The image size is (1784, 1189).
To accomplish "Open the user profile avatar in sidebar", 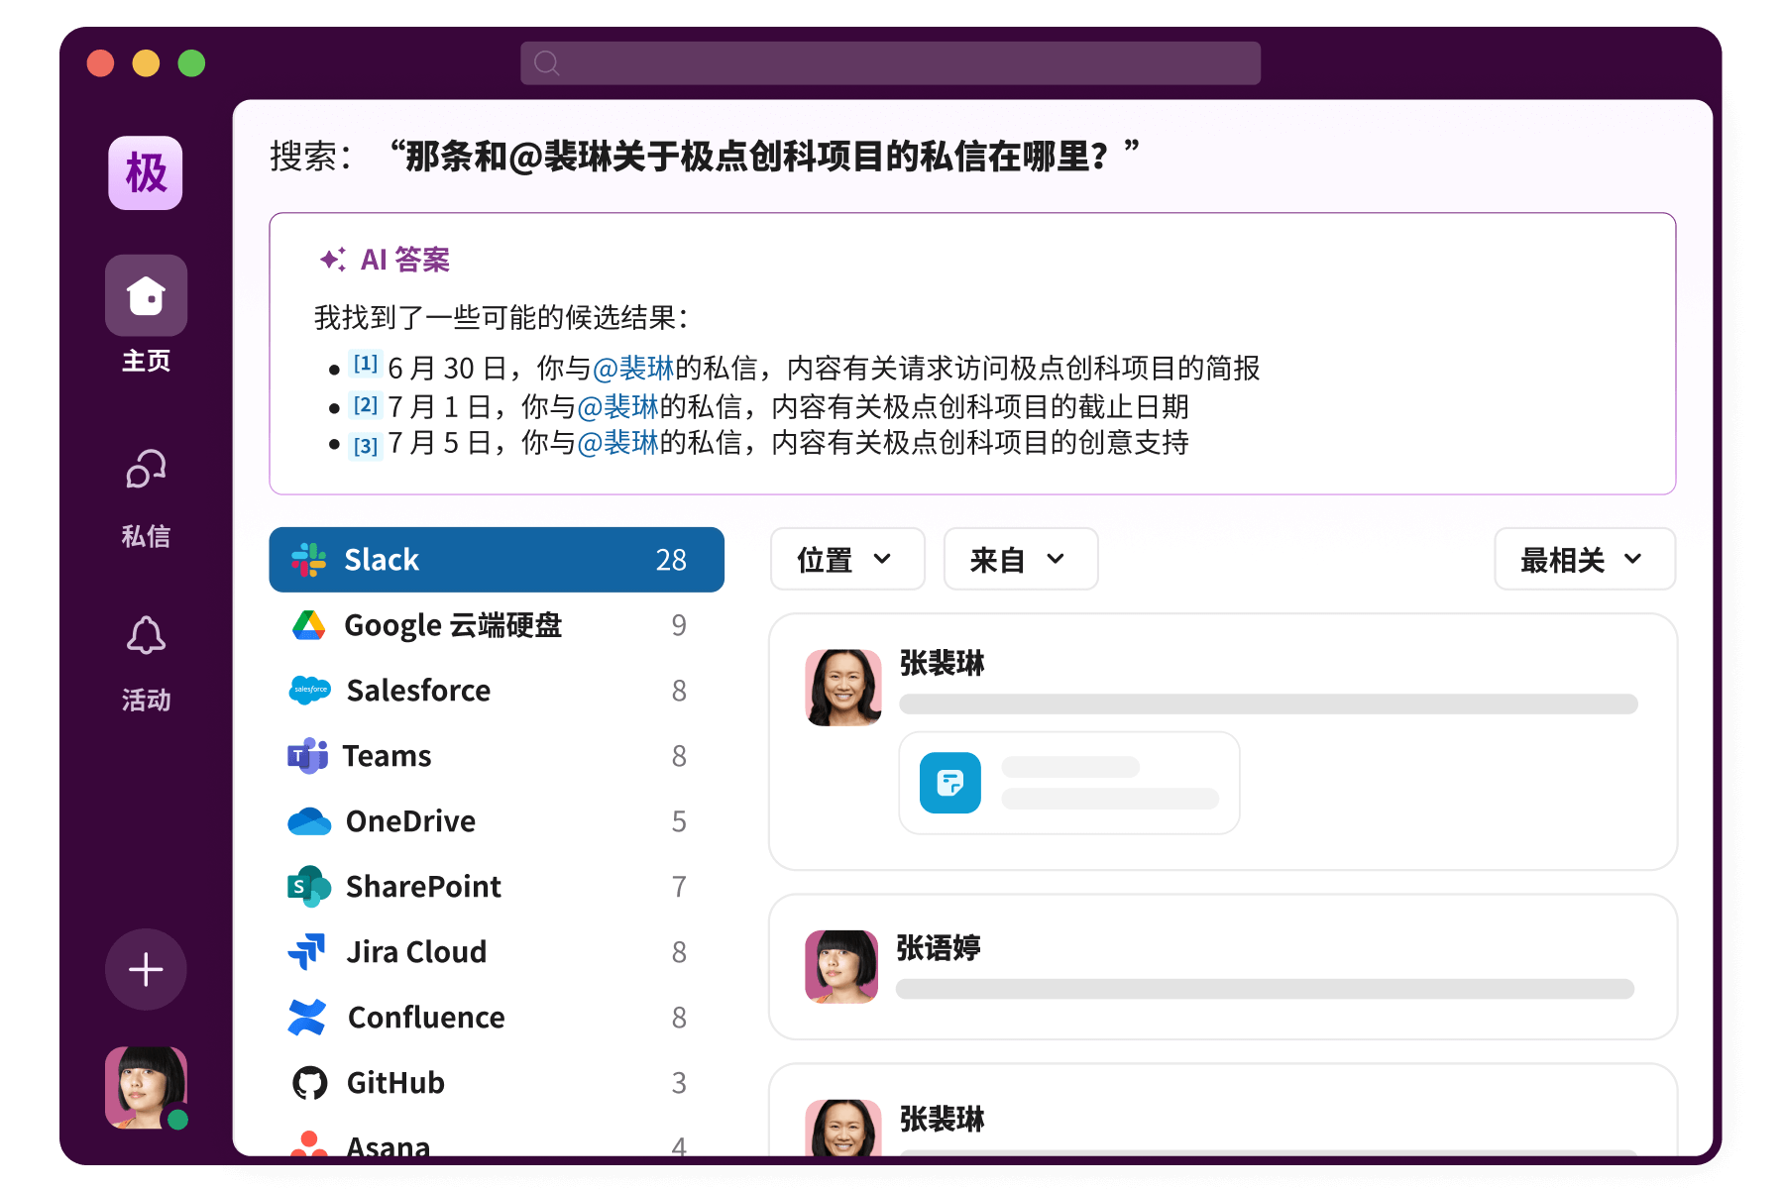I will (146, 1087).
